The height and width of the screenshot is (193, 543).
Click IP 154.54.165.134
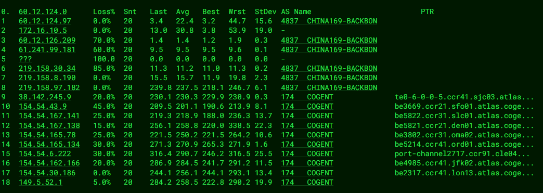49,144
